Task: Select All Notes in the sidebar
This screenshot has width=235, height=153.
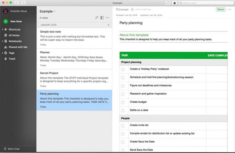Action: pyautogui.click(x=14, y=35)
